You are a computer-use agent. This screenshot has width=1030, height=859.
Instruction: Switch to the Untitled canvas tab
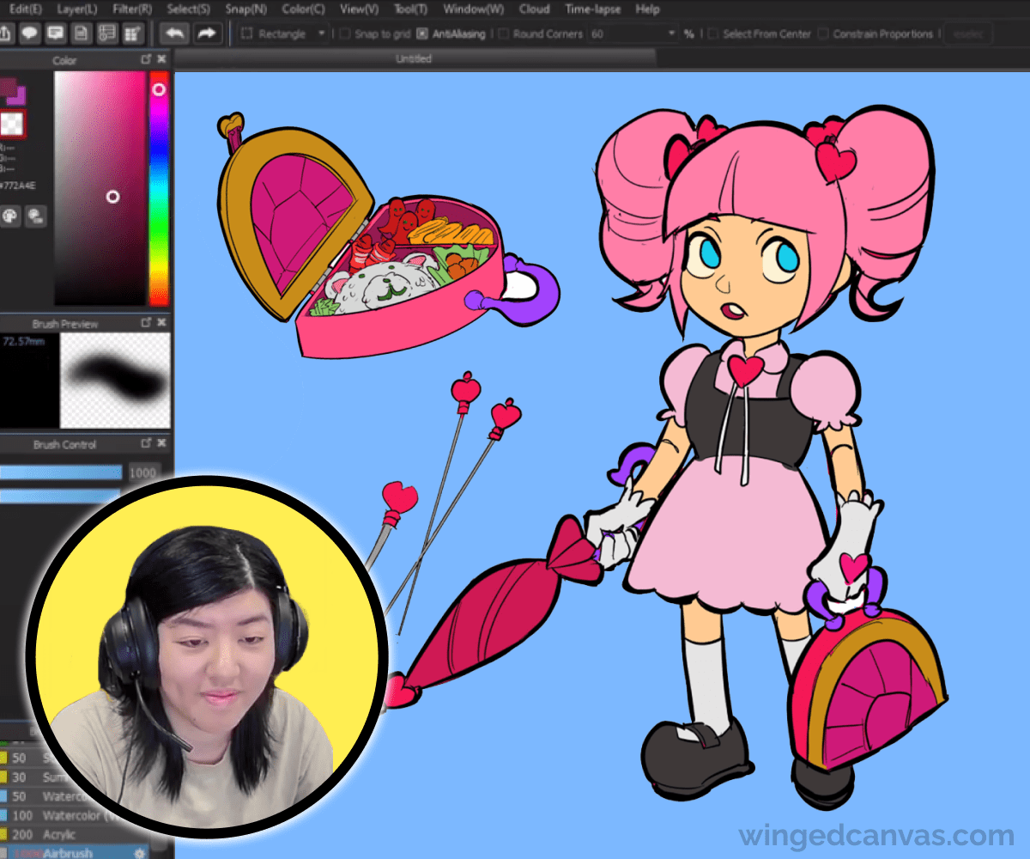pyautogui.click(x=414, y=58)
